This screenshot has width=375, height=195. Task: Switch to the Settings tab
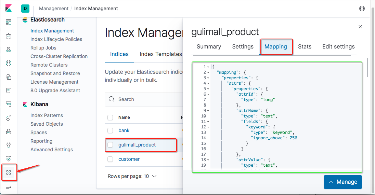tap(243, 46)
